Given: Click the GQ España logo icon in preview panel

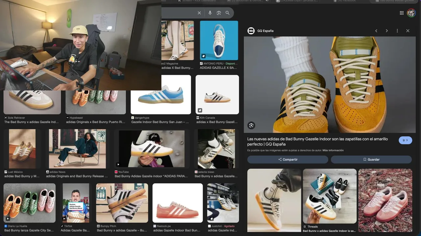Looking at the screenshot, I should (251, 31).
